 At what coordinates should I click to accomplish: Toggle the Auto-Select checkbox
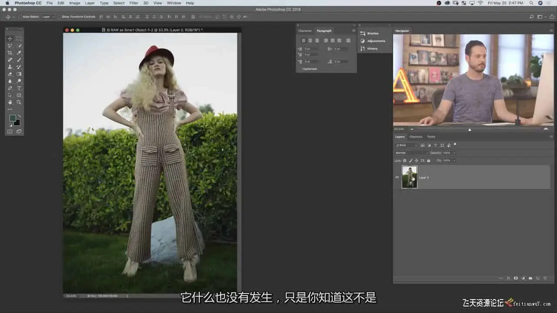[20, 17]
